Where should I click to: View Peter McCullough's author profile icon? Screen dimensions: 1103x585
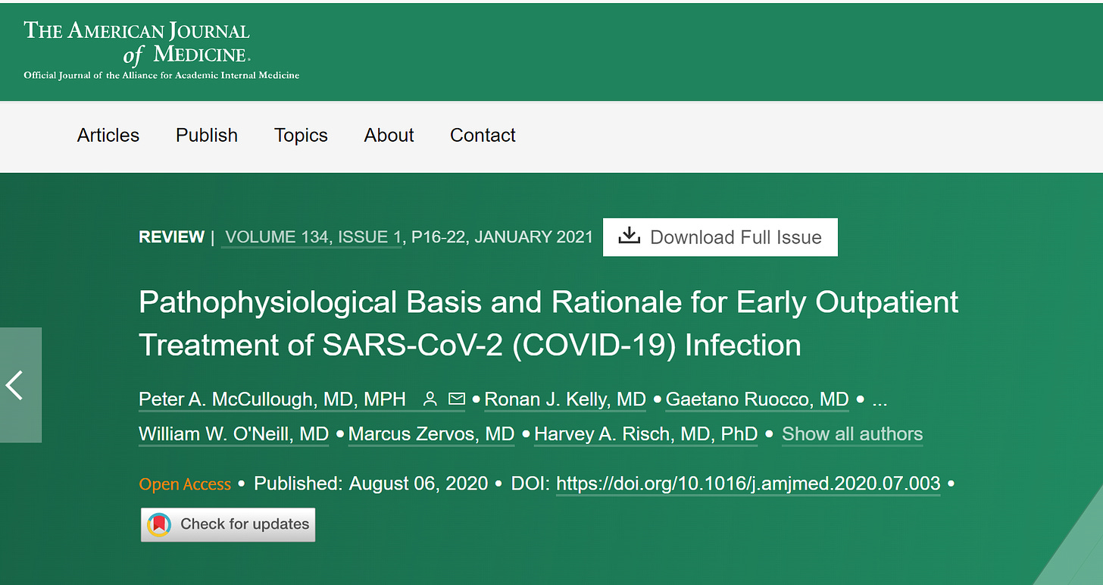[x=430, y=399]
